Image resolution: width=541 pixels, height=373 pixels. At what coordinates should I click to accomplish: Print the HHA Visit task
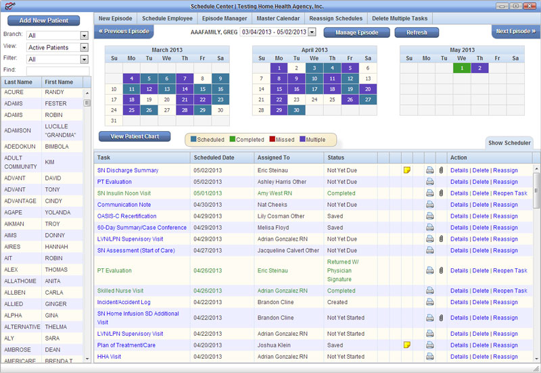click(429, 357)
